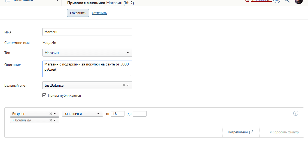Open the notifications counter badge

[x=277, y=1]
